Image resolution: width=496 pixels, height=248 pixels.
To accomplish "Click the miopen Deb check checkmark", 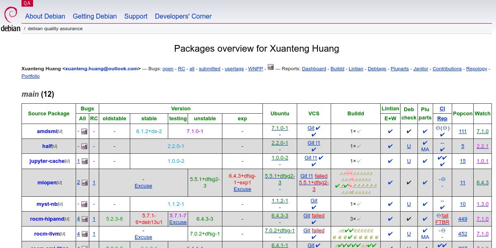I will pyautogui.click(x=409, y=183).
